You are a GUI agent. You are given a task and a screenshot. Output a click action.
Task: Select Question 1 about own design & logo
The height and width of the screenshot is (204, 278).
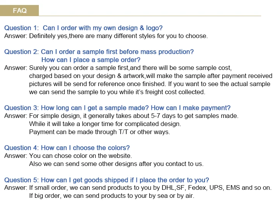coord(83,28)
